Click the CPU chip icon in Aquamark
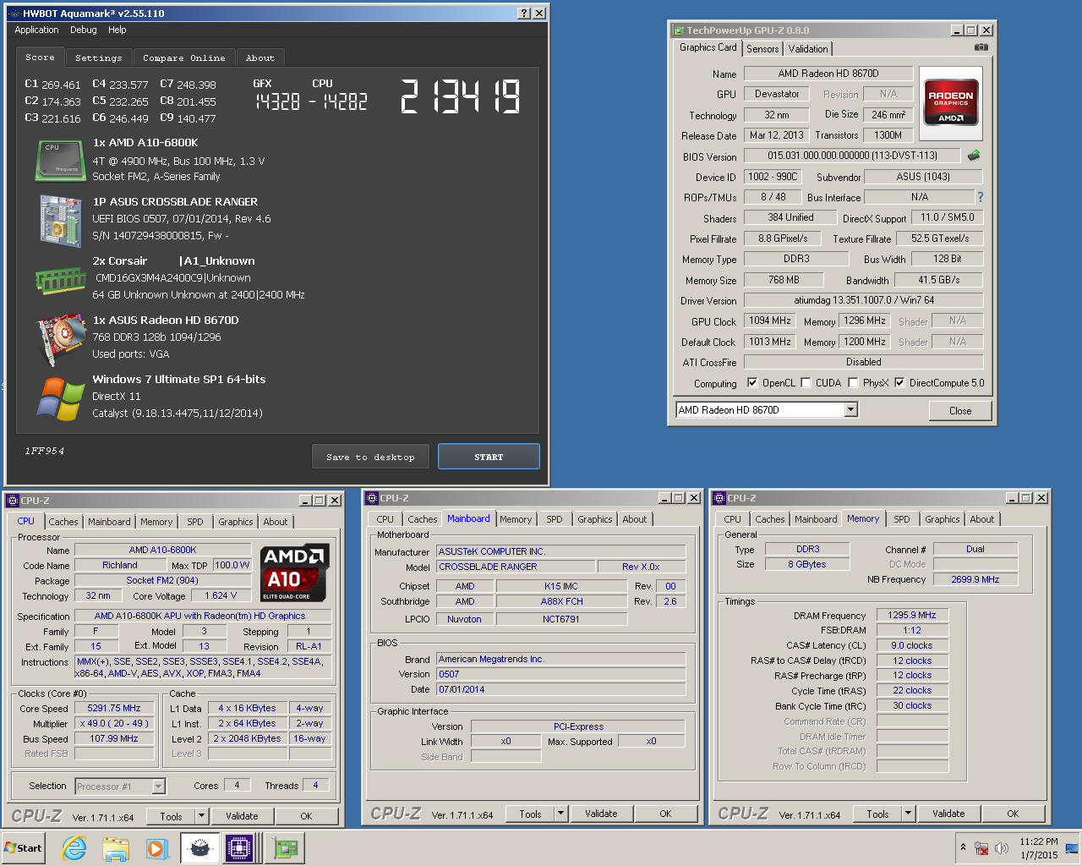This screenshot has width=1082, height=866. point(60,160)
